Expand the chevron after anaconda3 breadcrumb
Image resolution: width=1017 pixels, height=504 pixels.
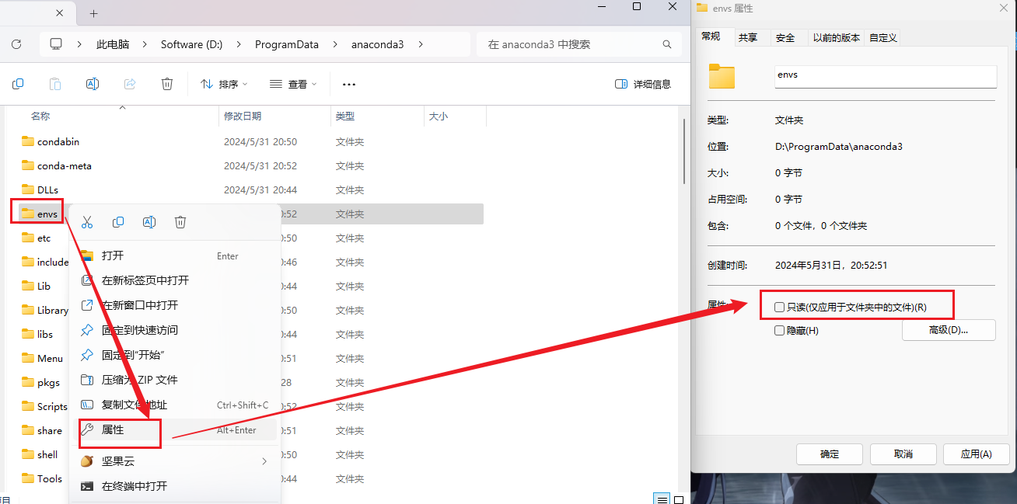point(421,44)
